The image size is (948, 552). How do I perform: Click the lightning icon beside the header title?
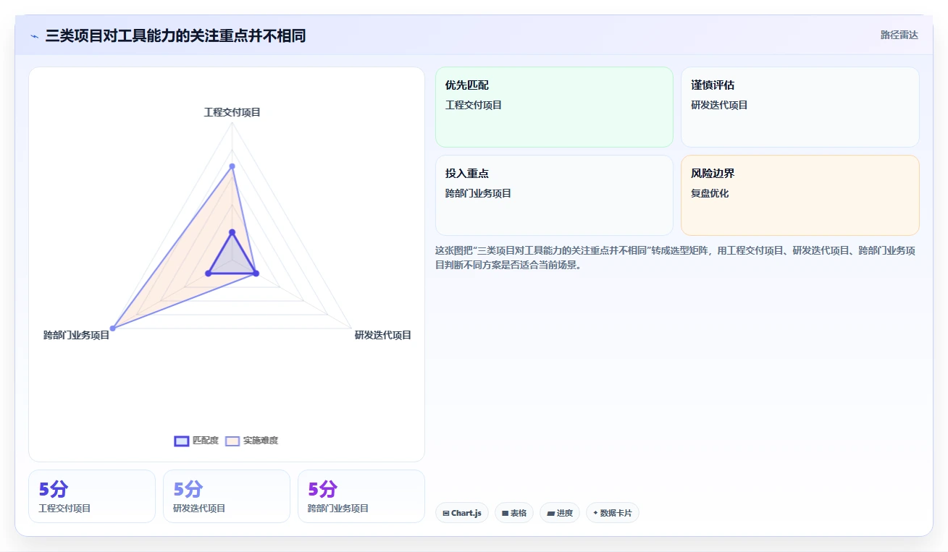35,36
